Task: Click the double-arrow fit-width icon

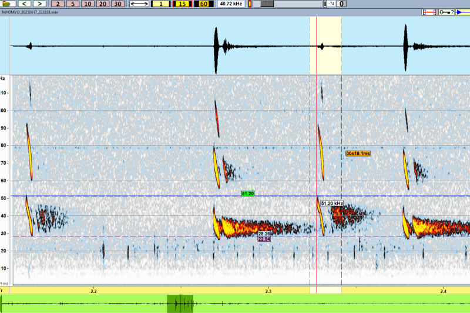Action: [x=139, y=4]
